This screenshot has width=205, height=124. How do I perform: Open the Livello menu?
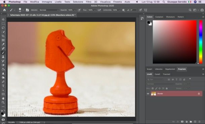(58, 2)
